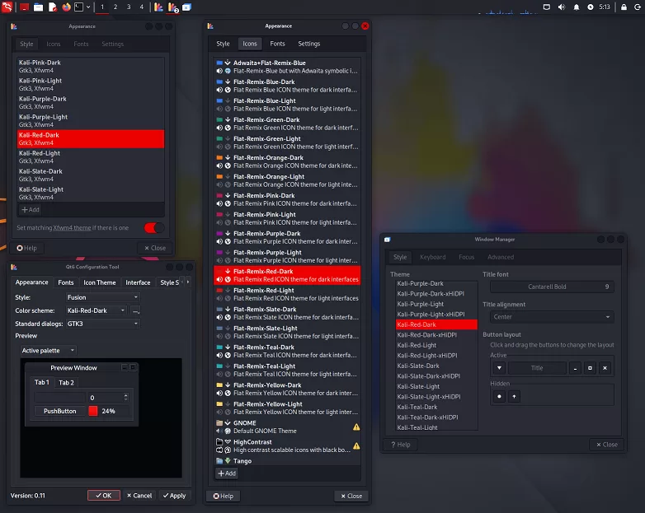Open Color scheme dropdown showing Kali-Red-Dark
This screenshot has height=513, width=645.
96,310
